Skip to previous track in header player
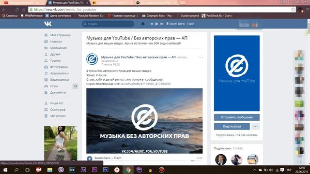 pyautogui.click(x=152, y=24)
